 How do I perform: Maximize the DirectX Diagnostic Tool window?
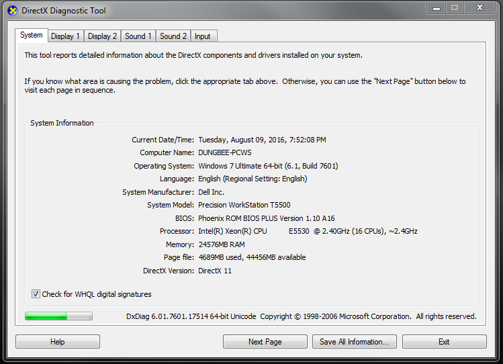click(x=455, y=7)
